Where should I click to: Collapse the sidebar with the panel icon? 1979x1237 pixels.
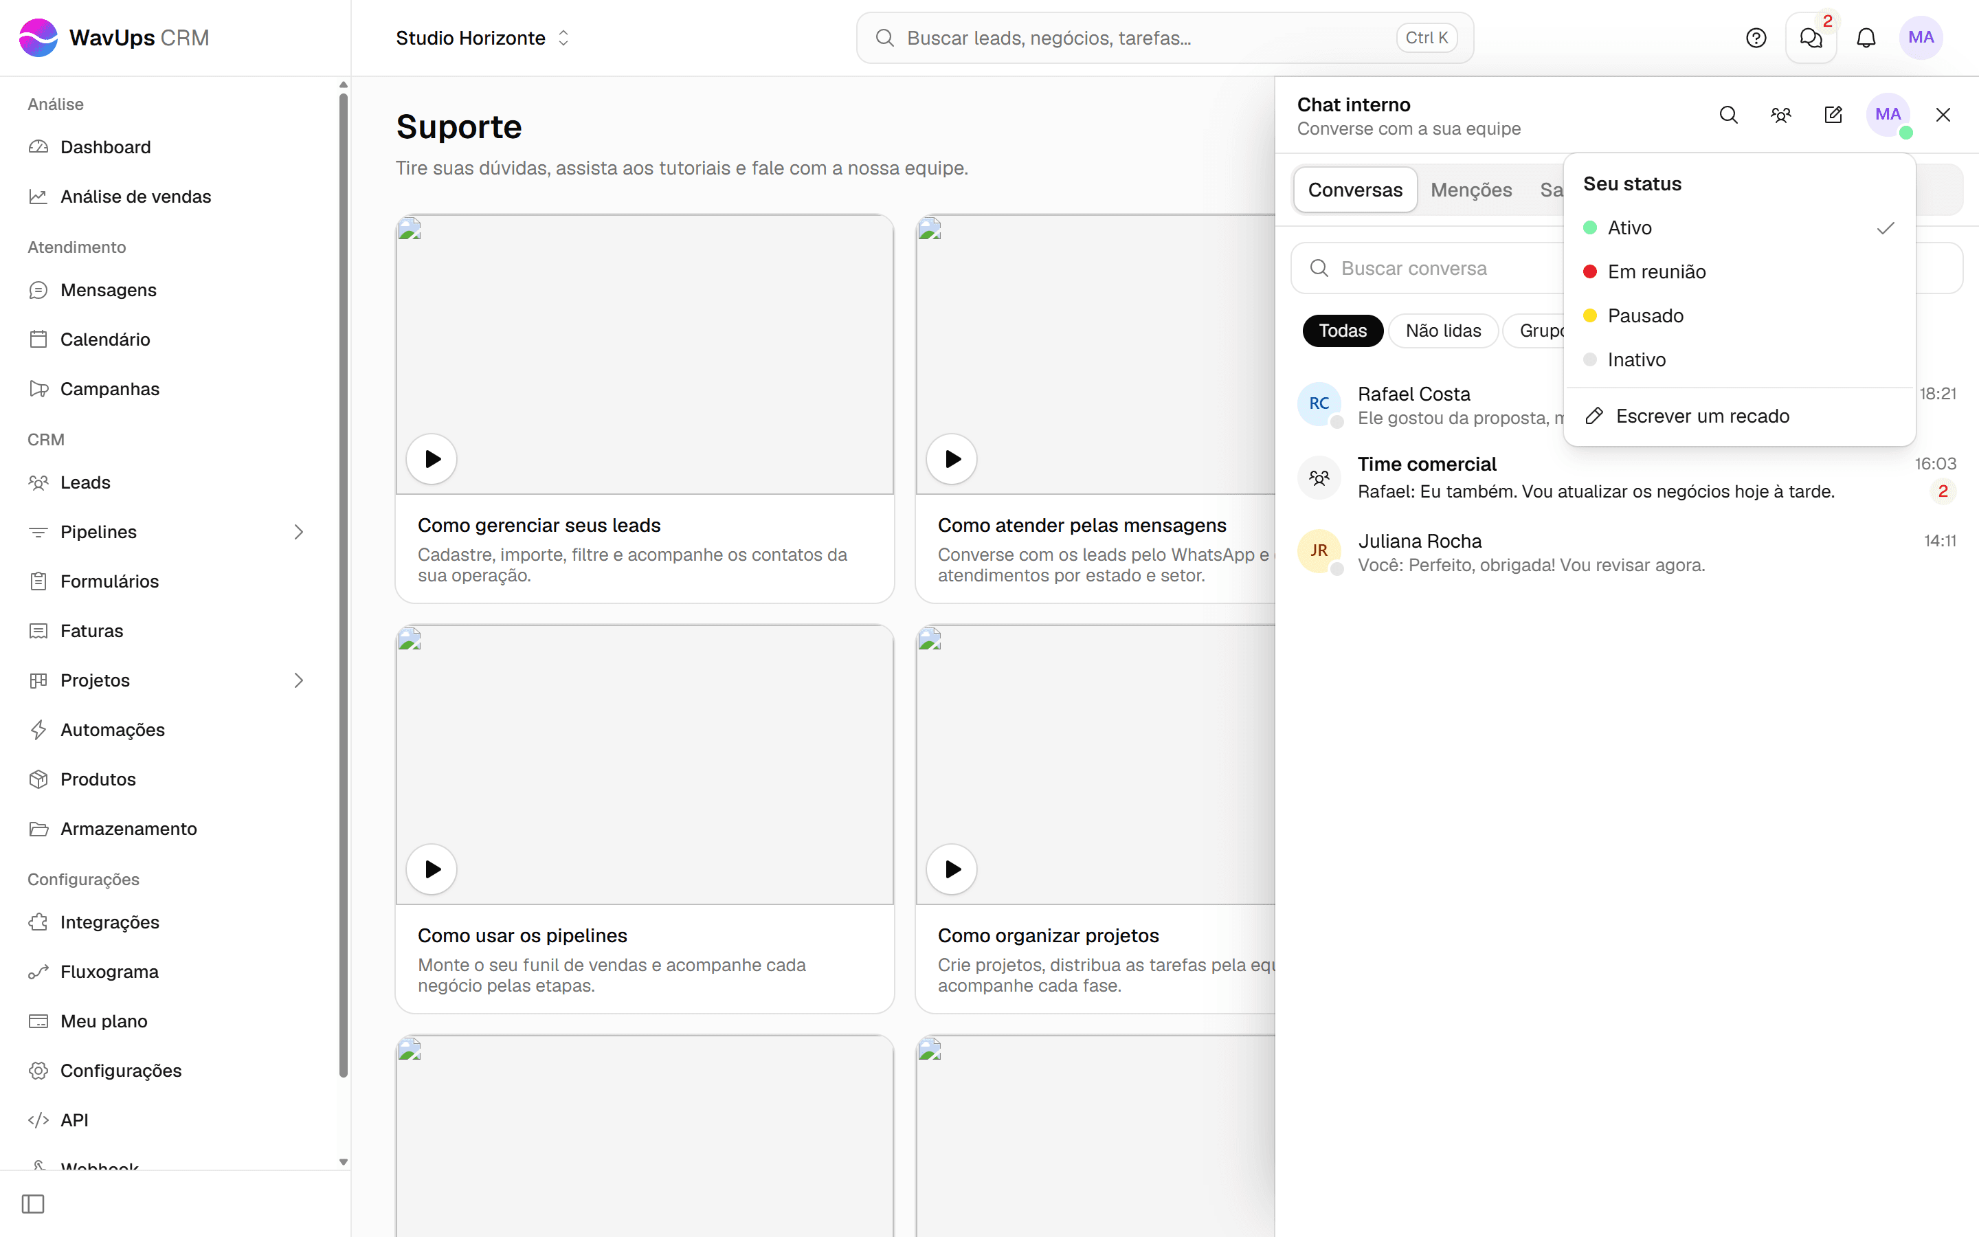click(x=33, y=1204)
